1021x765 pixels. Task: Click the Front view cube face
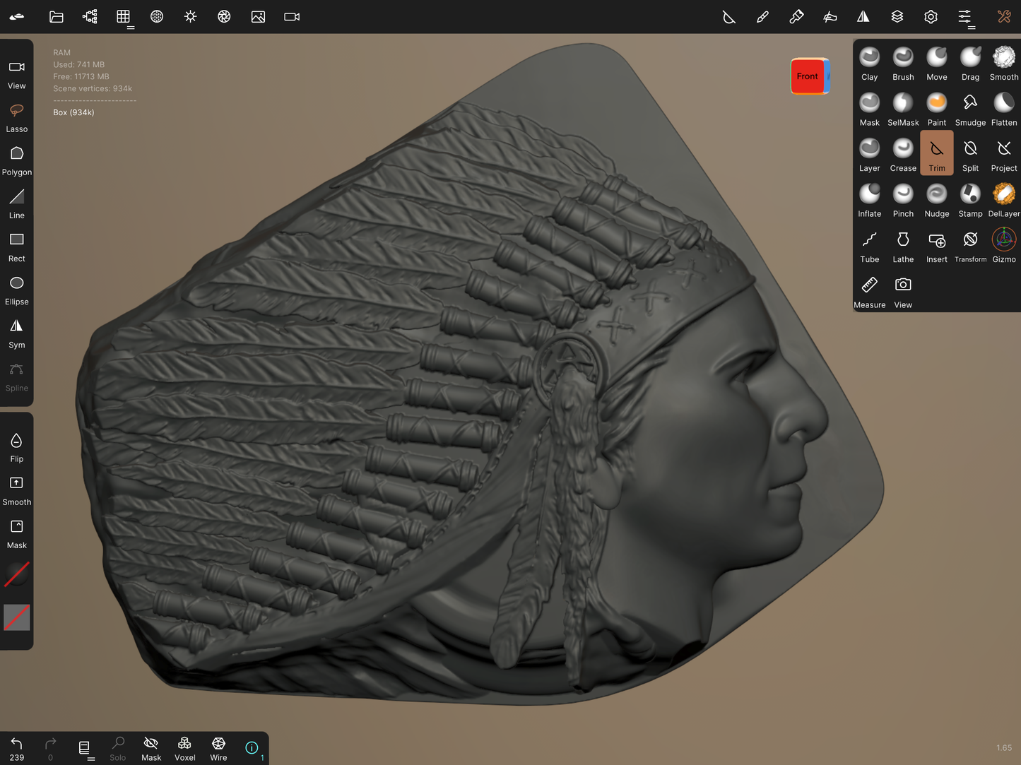(808, 76)
